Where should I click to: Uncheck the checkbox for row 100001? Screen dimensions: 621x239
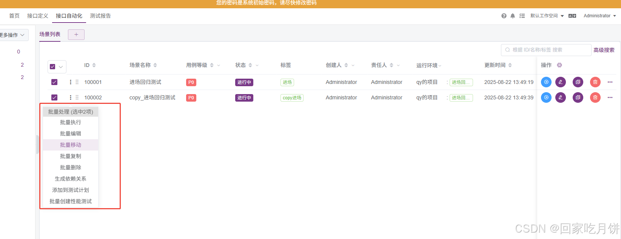pos(54,82)
